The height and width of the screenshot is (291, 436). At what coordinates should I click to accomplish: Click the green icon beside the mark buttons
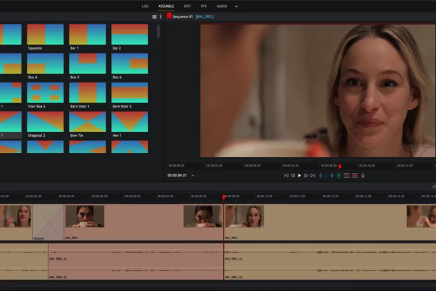pos(339,176)
